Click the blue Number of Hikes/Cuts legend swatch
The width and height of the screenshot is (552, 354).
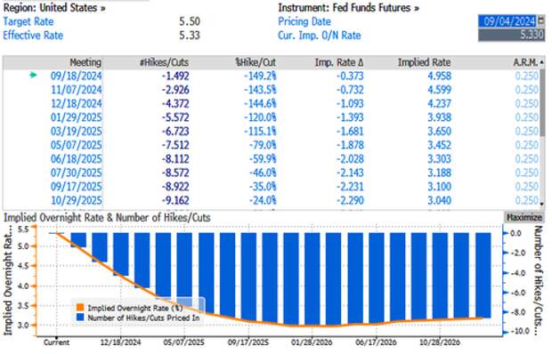point(80,318)
